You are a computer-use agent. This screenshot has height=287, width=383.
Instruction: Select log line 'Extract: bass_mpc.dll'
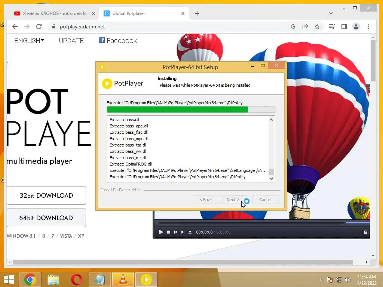click(129, 139)
